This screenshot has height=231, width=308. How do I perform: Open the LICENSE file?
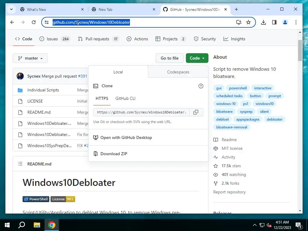tap(35, 101)
